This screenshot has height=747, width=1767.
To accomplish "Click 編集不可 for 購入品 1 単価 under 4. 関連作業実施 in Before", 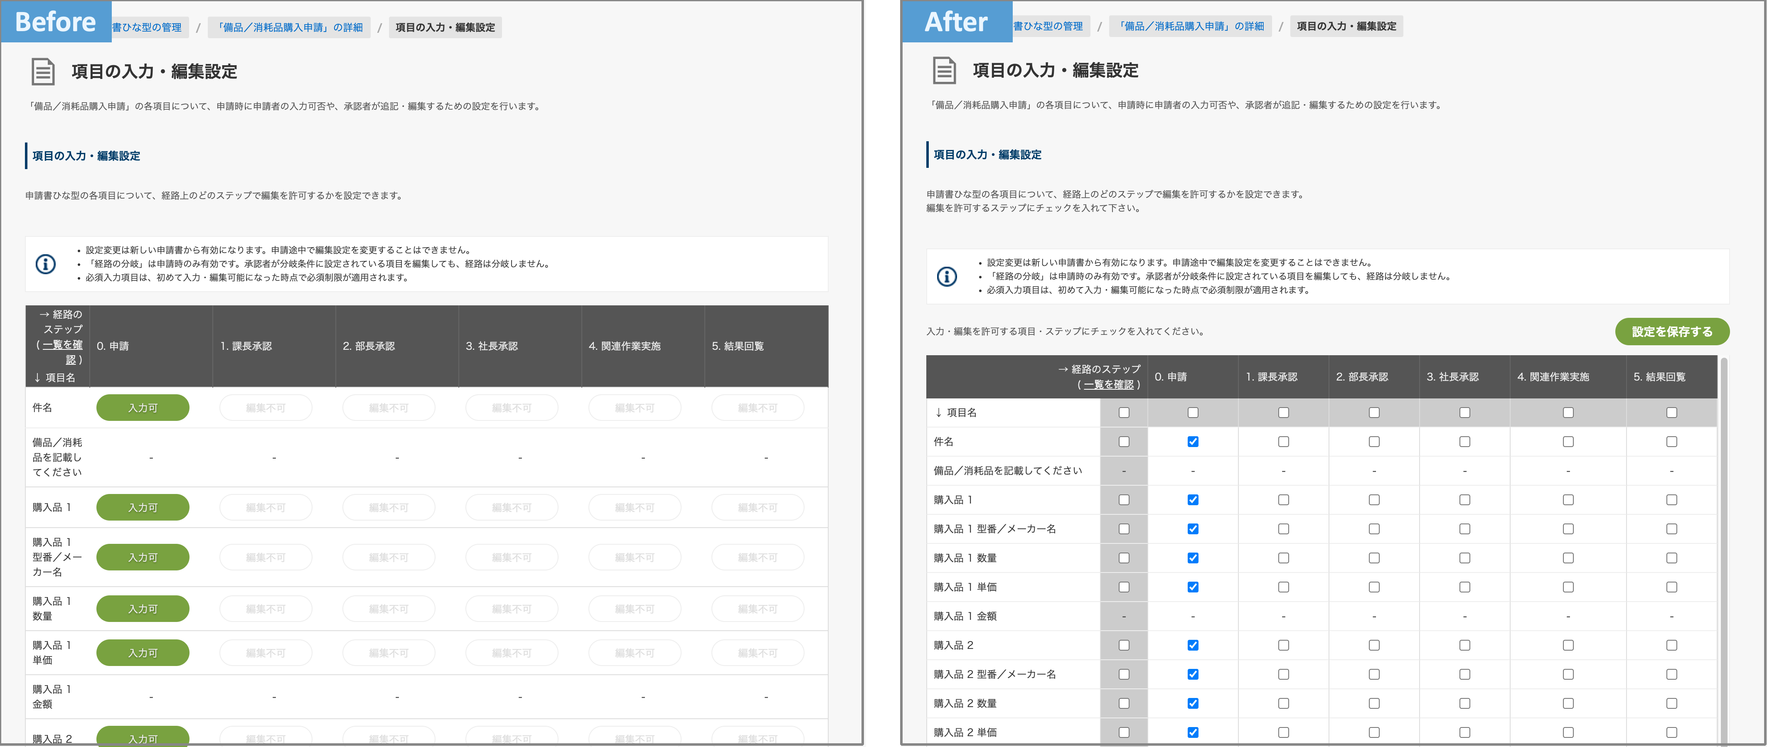I will (635, 653).
